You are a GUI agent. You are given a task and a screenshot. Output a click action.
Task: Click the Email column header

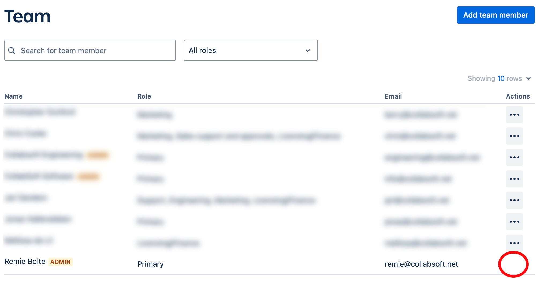pos(393,96)
